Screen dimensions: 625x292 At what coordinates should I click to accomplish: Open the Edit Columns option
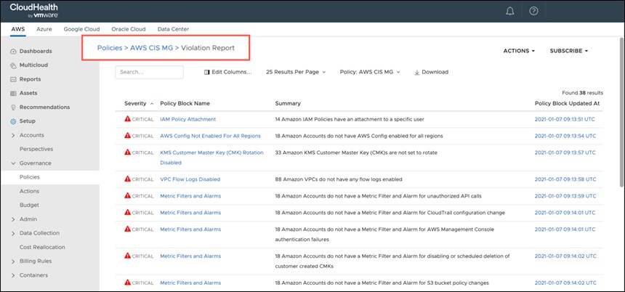(x=228, y=72)
